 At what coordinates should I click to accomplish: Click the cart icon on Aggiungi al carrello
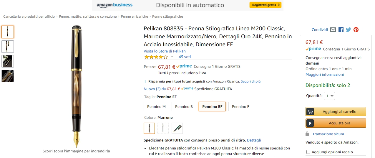pyautogui.click(x=310, y=112)
